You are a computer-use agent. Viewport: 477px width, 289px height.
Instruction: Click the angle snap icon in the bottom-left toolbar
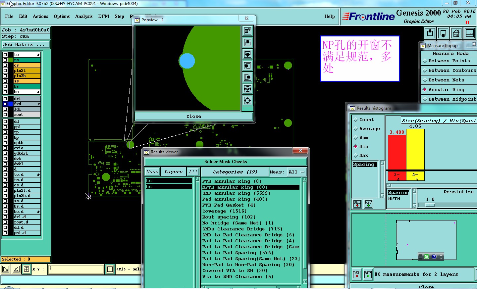16,269
